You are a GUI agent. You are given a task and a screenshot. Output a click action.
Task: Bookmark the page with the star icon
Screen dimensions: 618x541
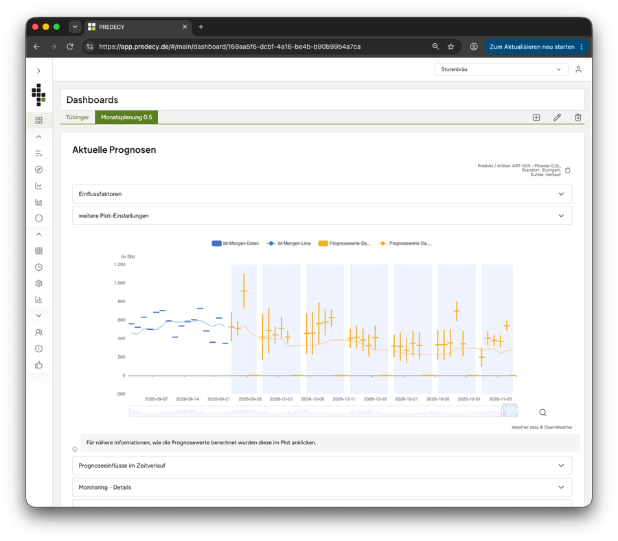tap(451, 47)
